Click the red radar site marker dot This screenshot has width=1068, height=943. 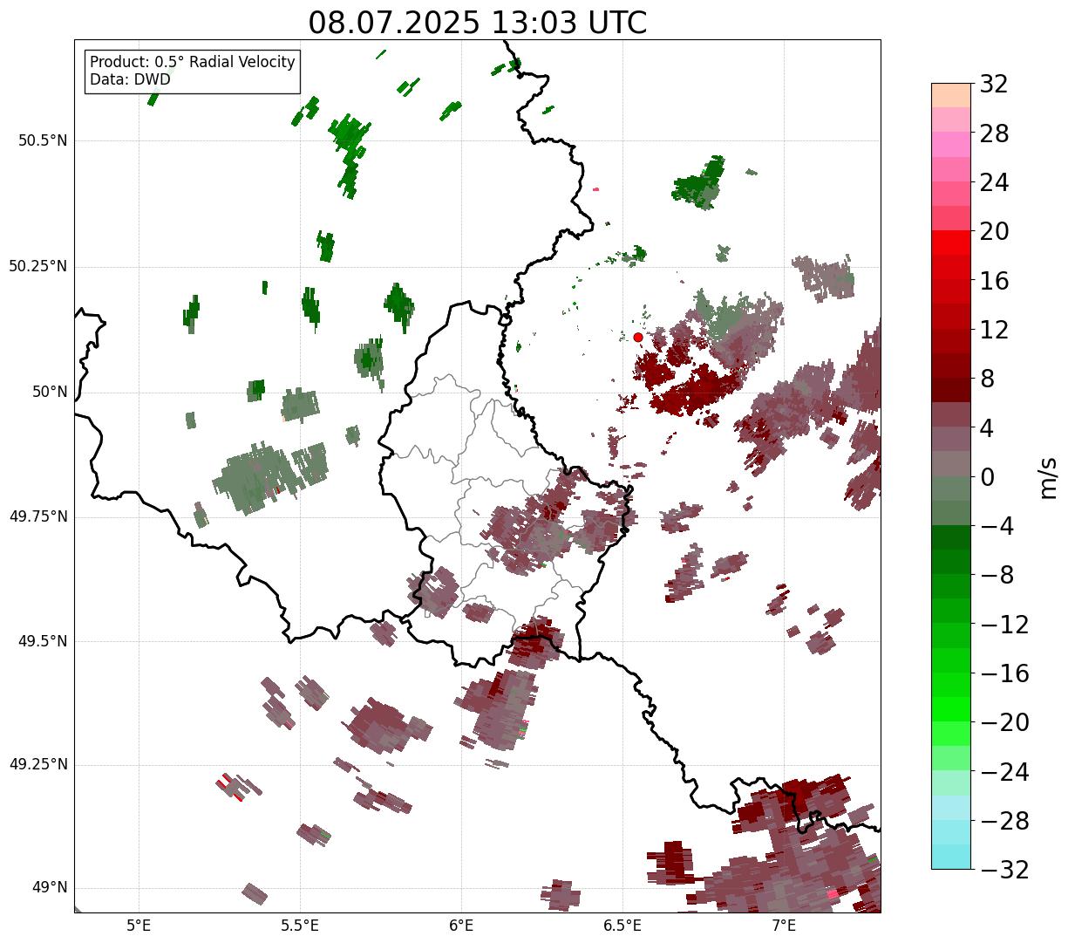[x=638, y=337]
